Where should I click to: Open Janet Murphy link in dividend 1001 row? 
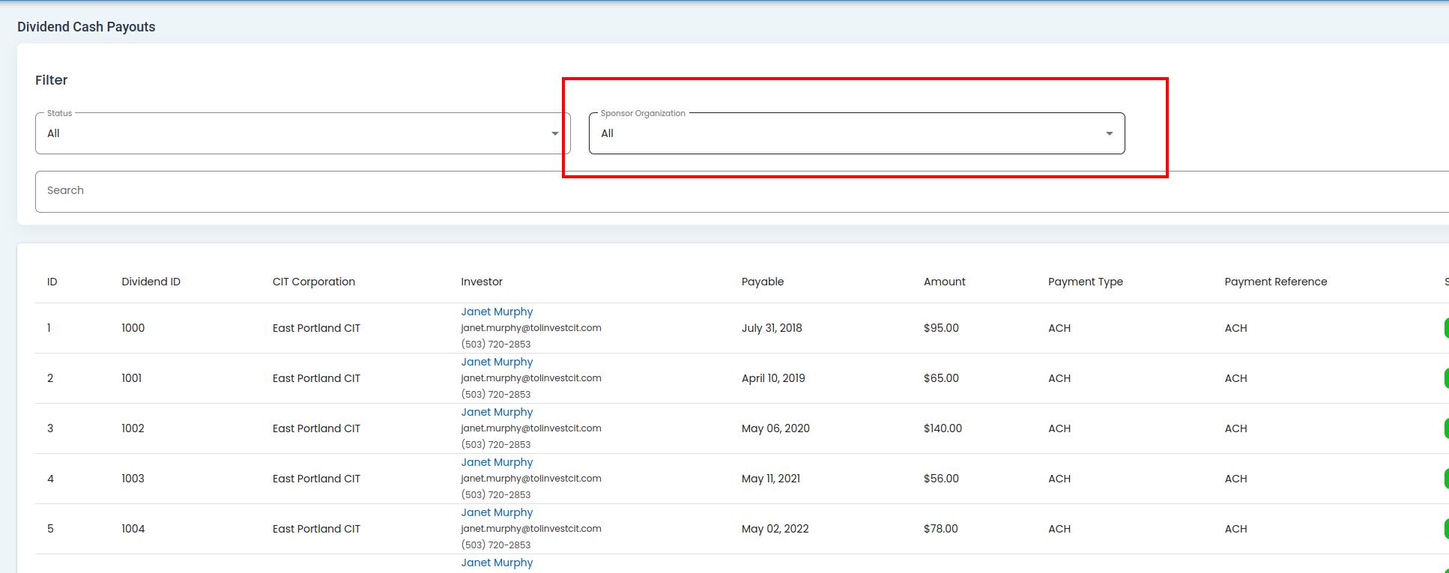(497, 362)
